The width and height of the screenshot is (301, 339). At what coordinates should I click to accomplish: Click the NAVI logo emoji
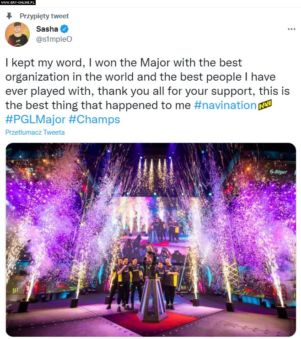point(265,105)
